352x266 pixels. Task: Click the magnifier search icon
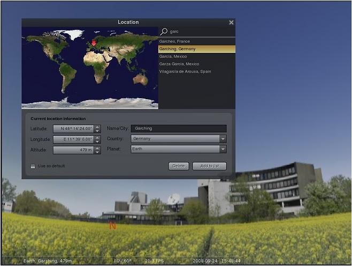(164, 32)
